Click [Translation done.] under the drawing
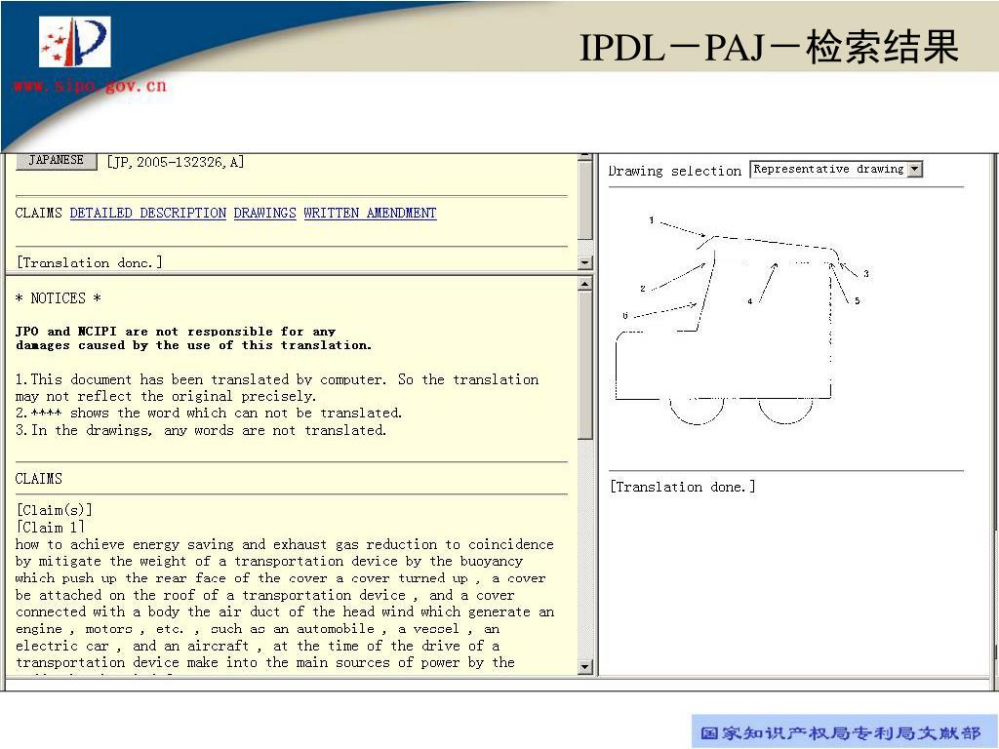Image resolution: width=999 pixels, height=749 pixels. 682,487
